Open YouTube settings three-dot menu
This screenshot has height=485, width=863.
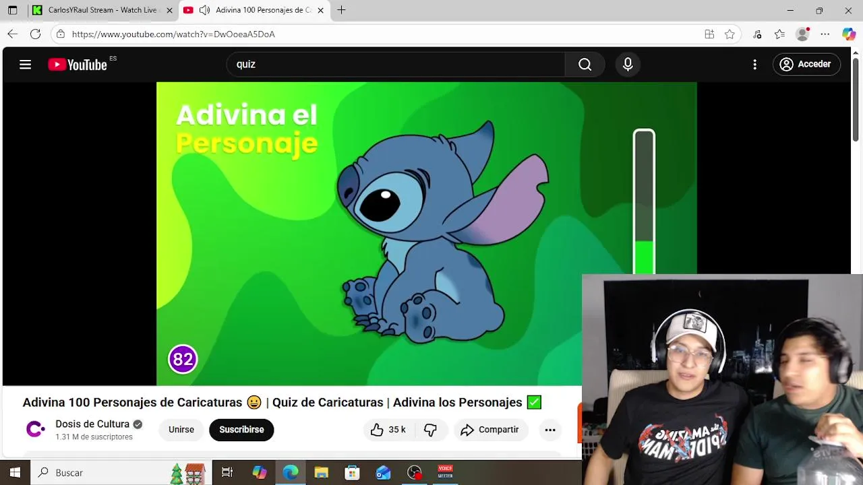(754, 64)
